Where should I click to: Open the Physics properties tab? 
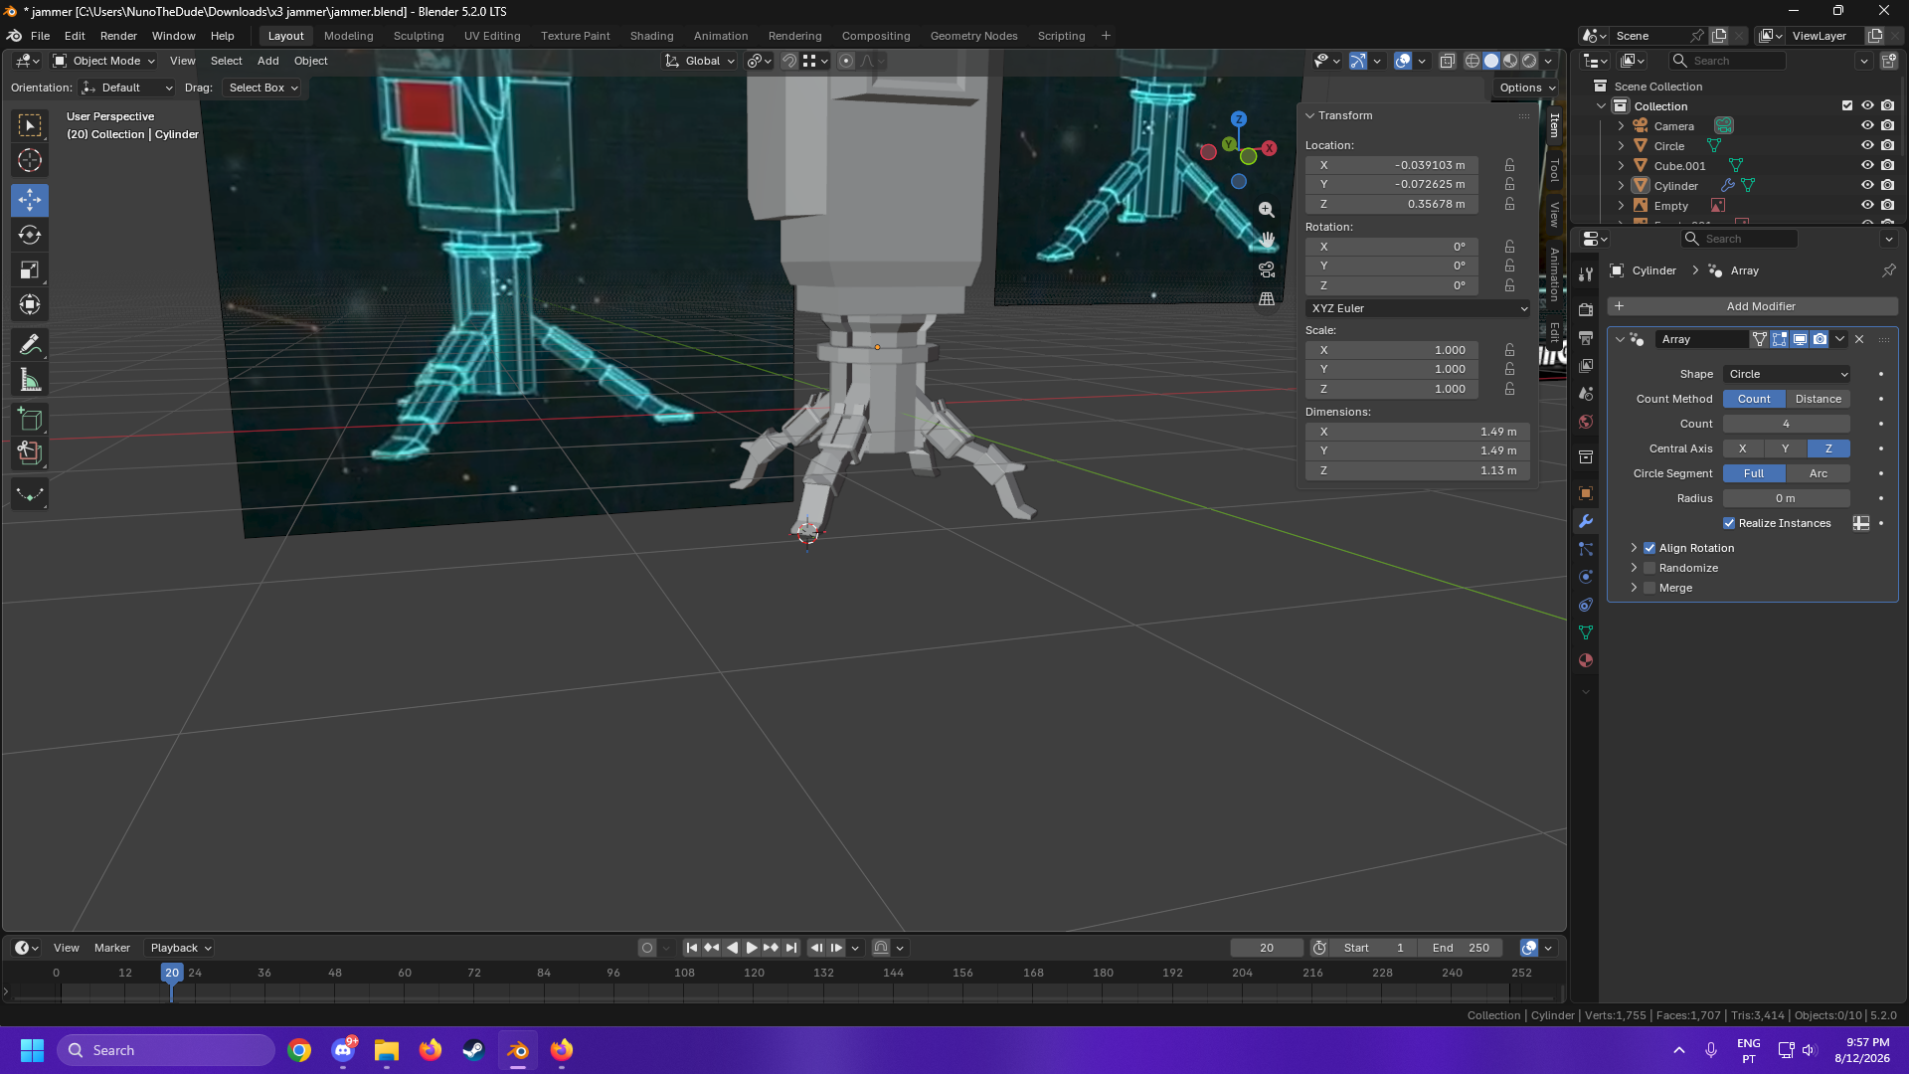click(1586, 577)
